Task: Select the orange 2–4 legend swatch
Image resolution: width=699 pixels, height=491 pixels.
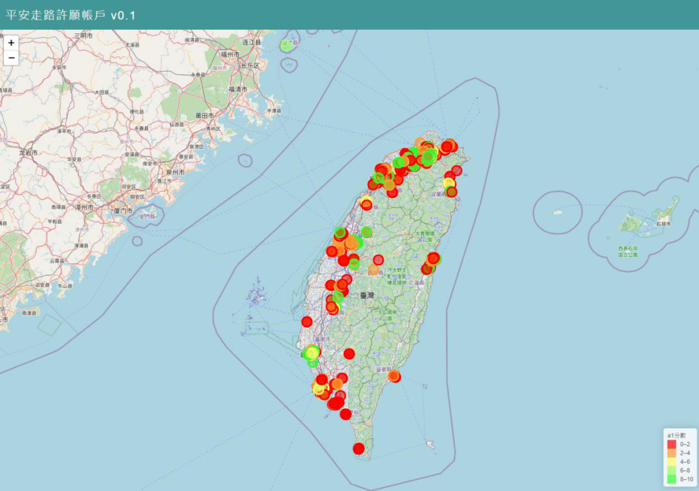Action: coord(672,453)
